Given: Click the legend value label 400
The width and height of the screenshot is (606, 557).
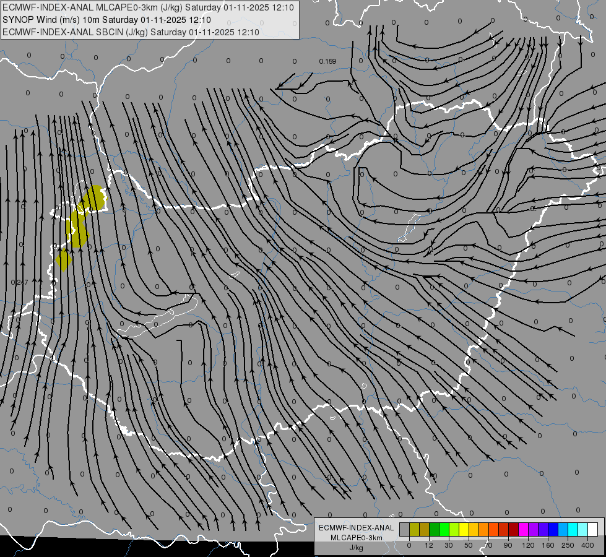Looking at the screenshot, I should tap(587, 545).
